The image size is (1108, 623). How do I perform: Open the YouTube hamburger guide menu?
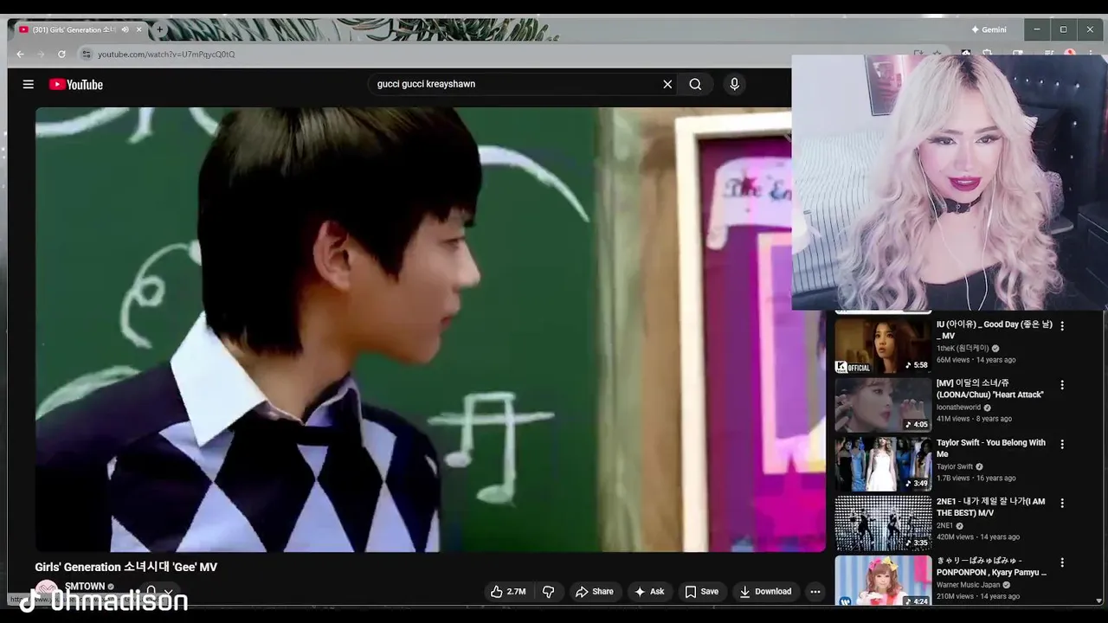pos(29,84)
